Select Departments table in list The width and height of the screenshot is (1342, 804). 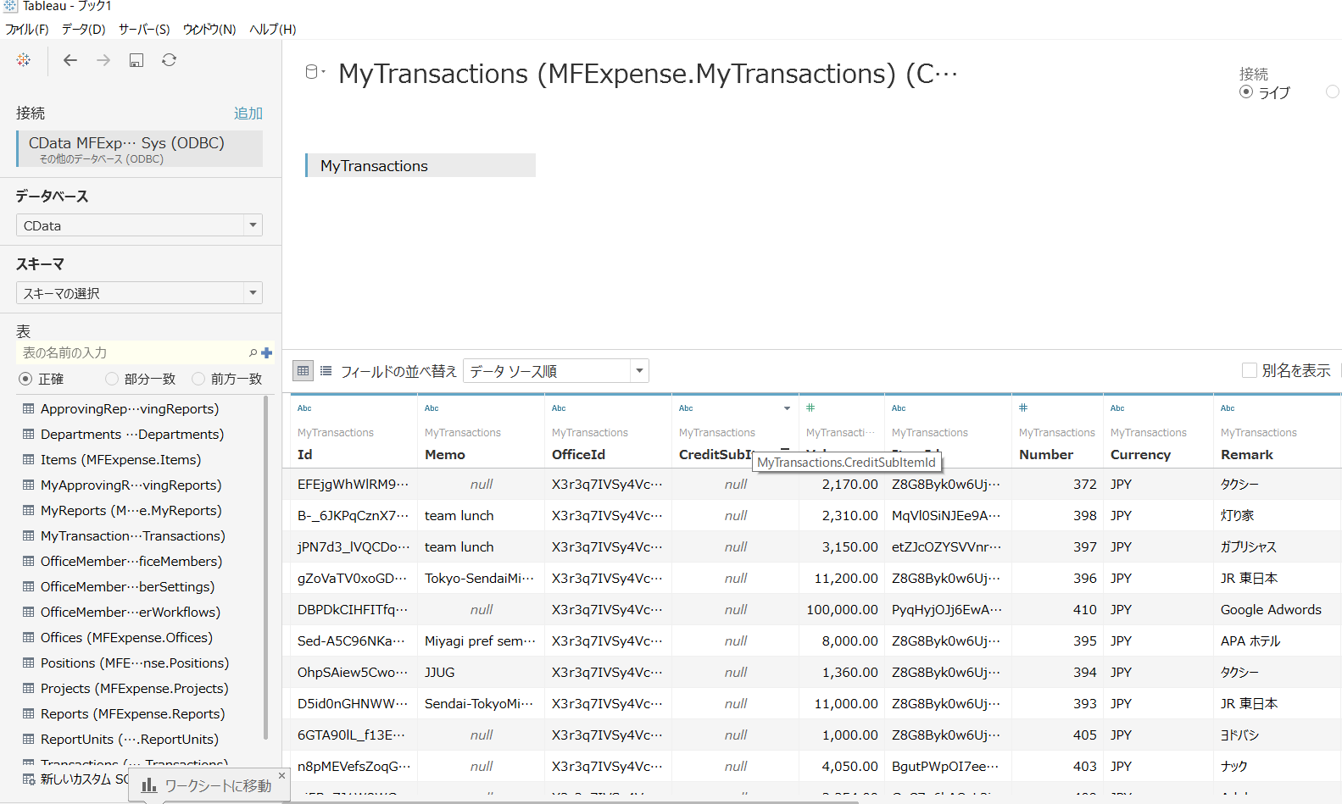click(x=132, y=434)
